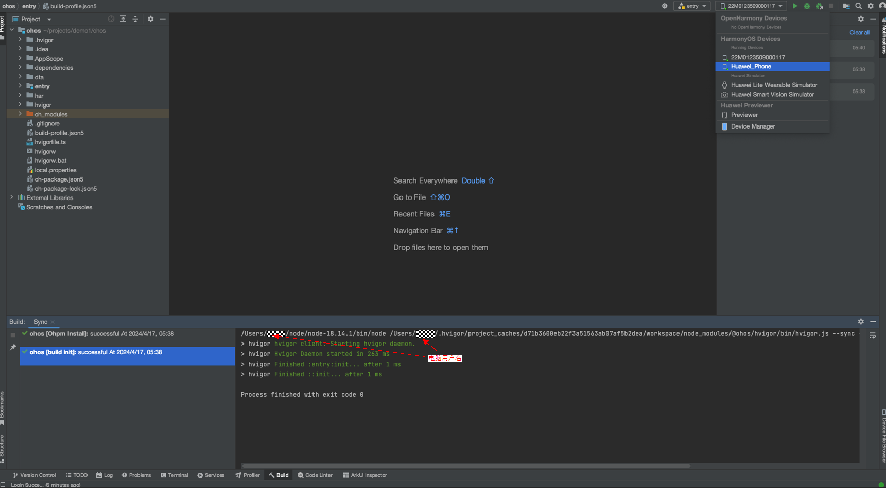The image size is (886, 488).
Task: Expand all in Project panel
Action: (x=123, y=19)
